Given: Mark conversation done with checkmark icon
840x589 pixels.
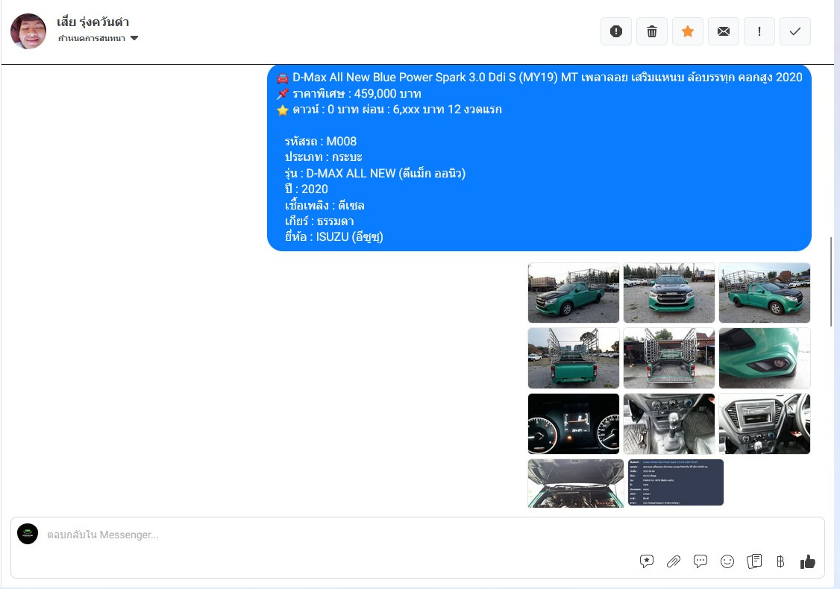Looking at the screenshot, I should (x=795, y=31).
